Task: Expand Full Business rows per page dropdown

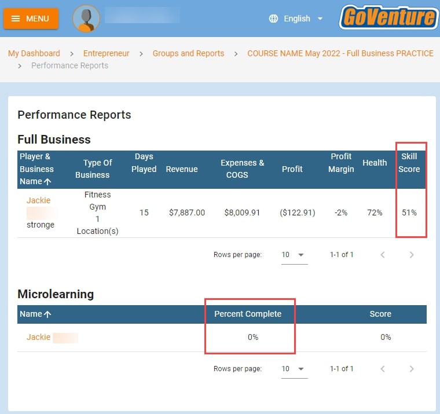Action: pos(294,255)
